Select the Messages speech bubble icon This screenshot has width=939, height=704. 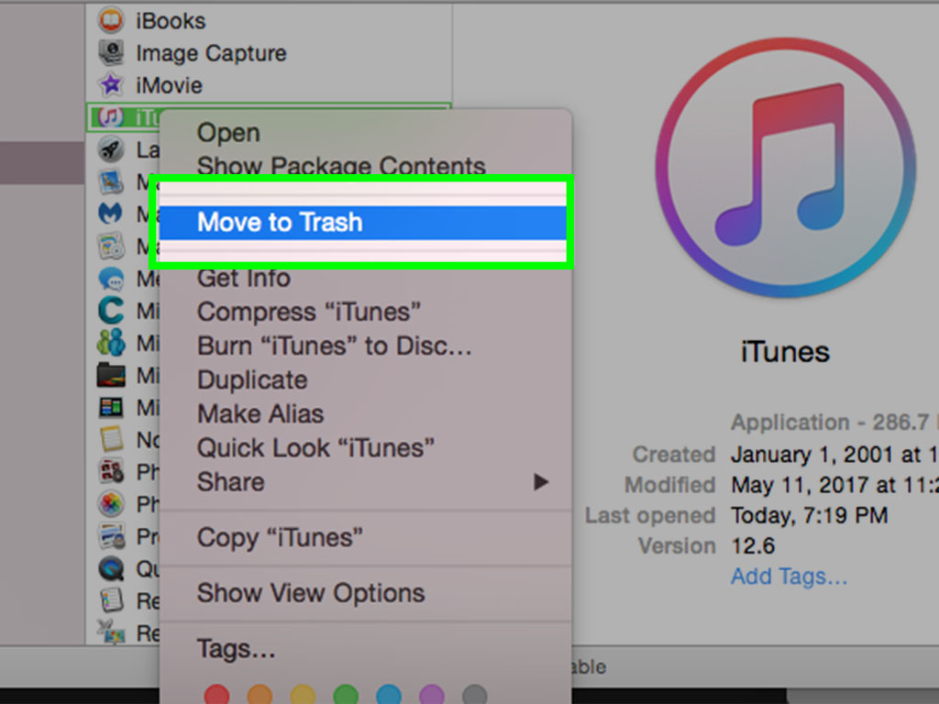click(111, 279)
